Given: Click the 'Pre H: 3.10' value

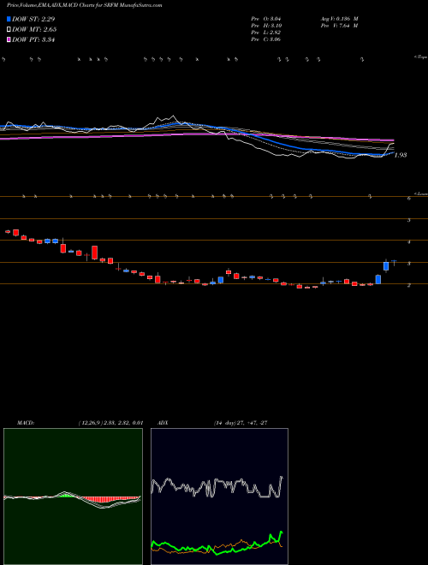Looking at the screenshot, I should pos(267,26).
